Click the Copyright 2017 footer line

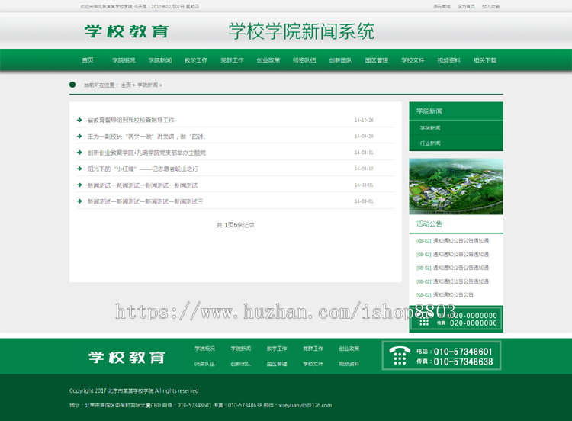134,390
